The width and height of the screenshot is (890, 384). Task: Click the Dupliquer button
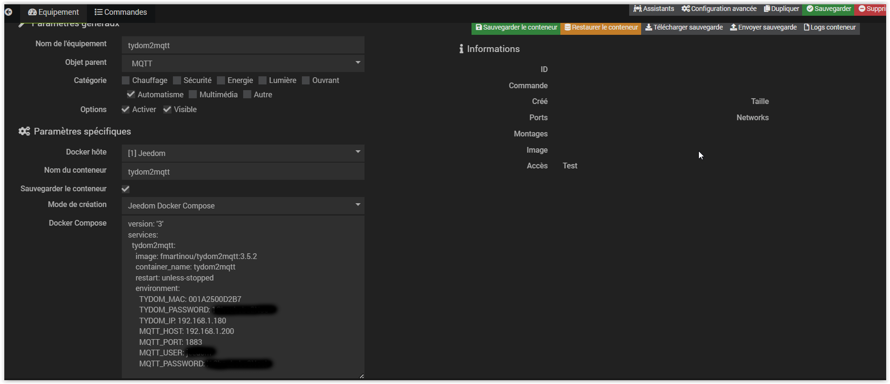point(781,9)
